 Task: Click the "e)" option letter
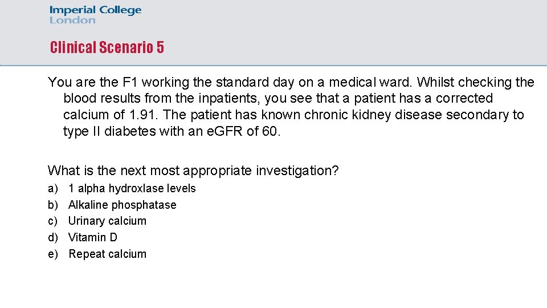coord(53,254)
